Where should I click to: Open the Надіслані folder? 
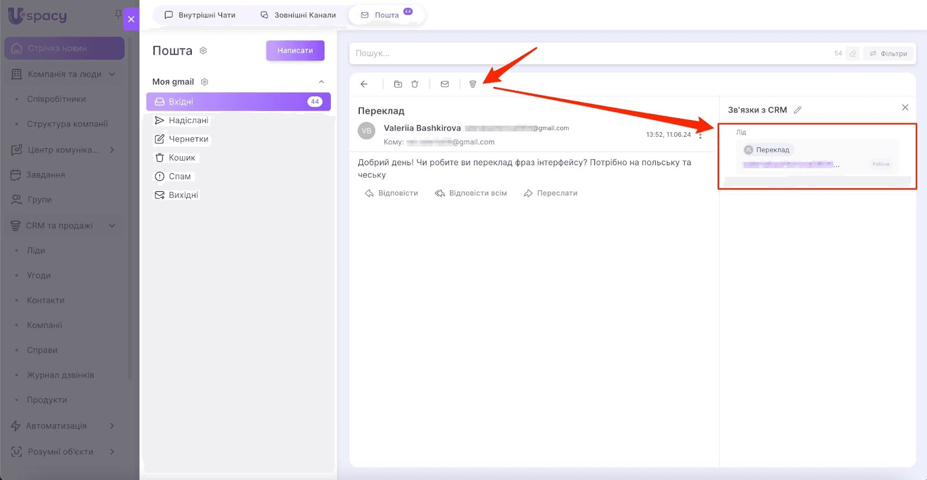click(181, 121)
